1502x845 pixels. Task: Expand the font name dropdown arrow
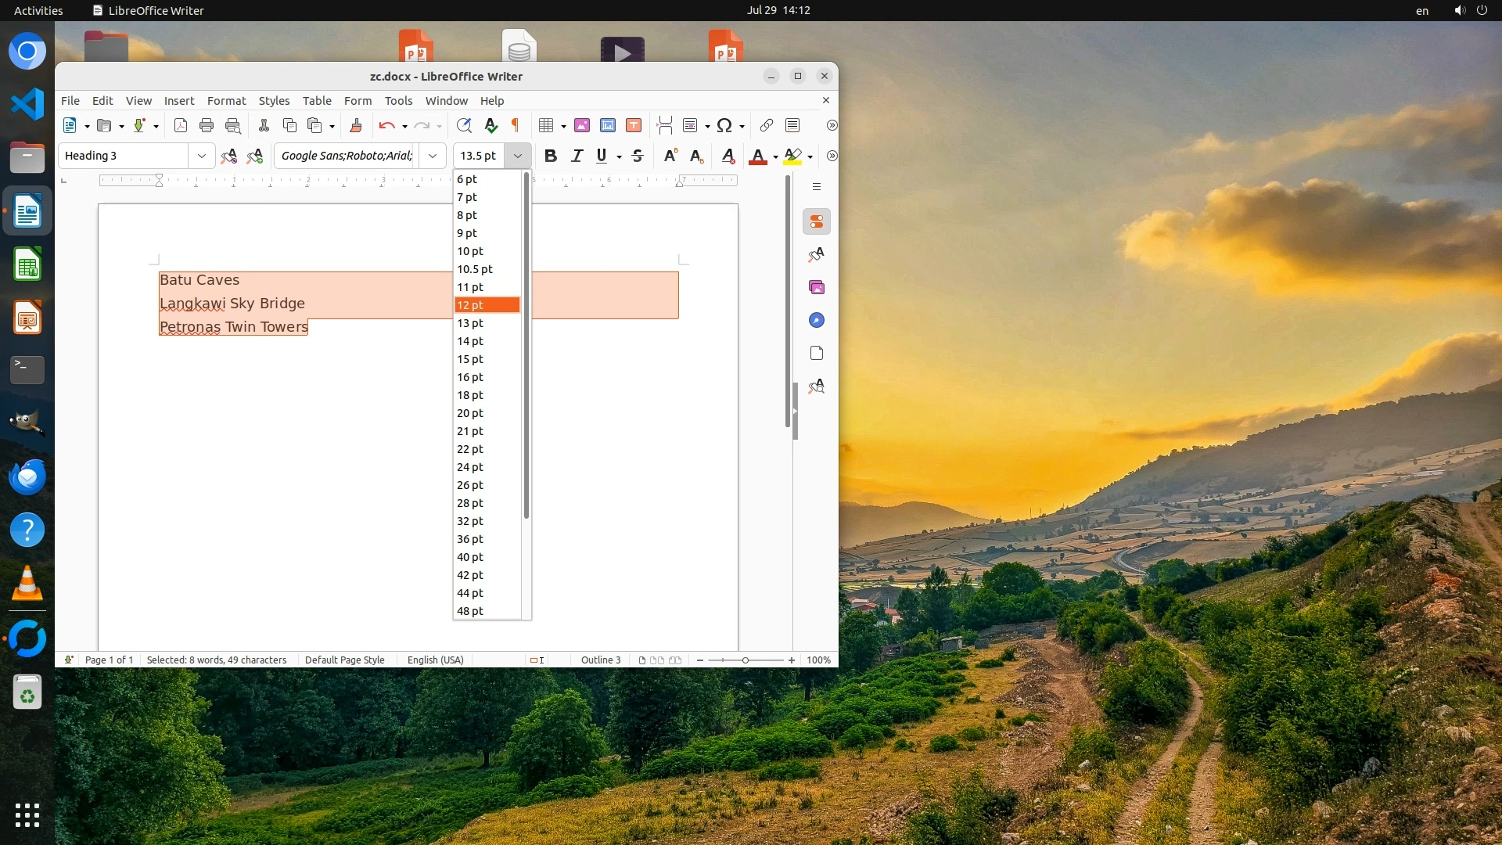click(x=433, y=156)
